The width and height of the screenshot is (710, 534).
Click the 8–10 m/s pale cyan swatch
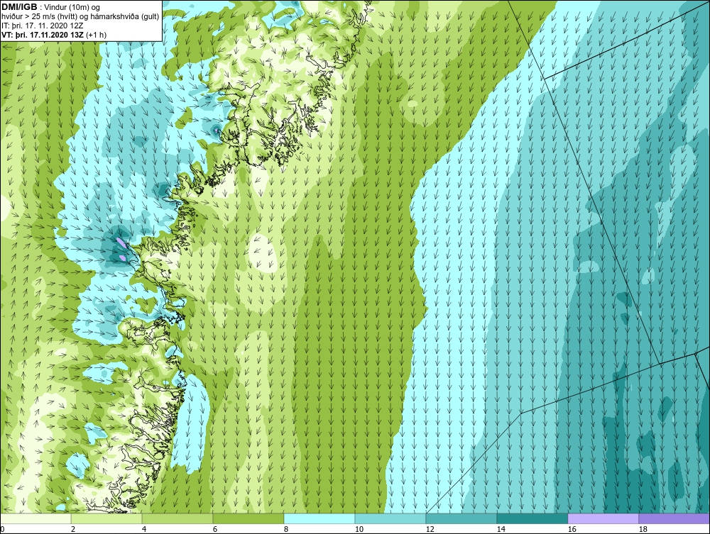click(319, 518)
